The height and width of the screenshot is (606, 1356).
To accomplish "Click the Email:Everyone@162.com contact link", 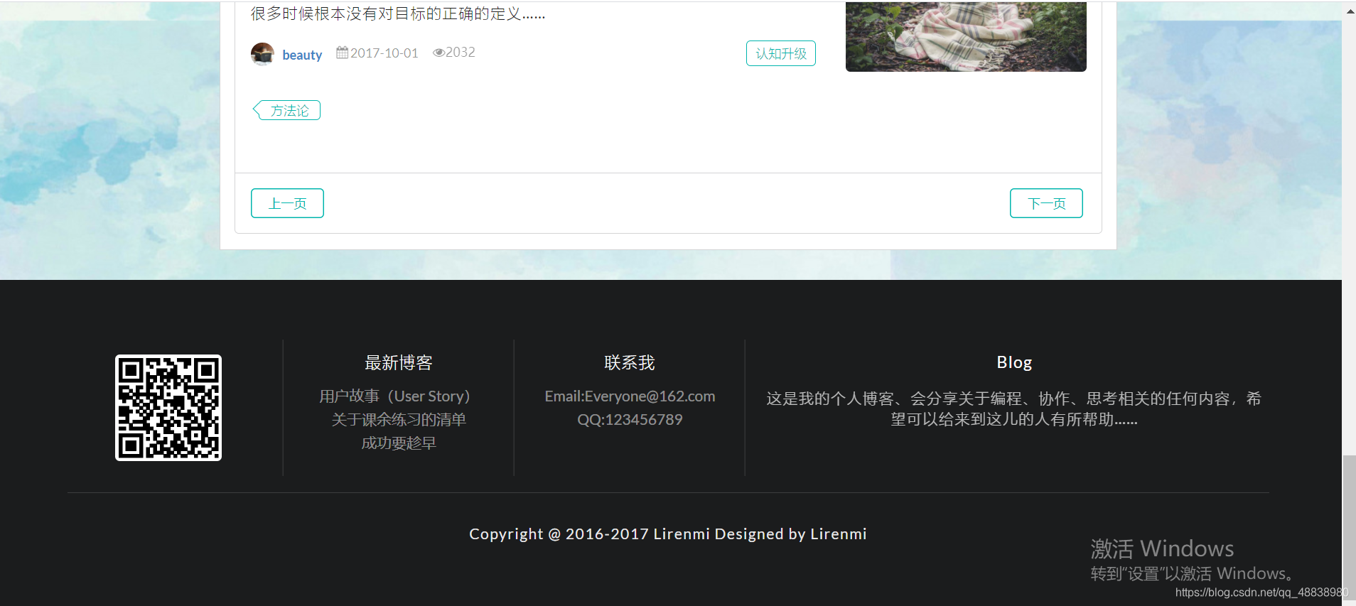I will point(630,396).
